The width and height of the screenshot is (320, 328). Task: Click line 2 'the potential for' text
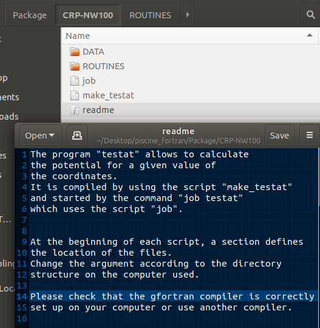(x=77, y=165)
